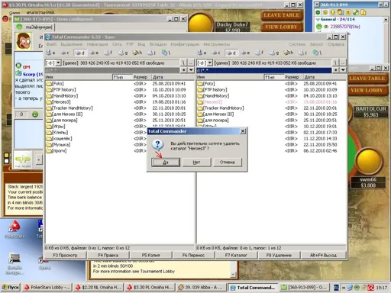Open network neighborhood icon in left drive bar

click(166, 53)
